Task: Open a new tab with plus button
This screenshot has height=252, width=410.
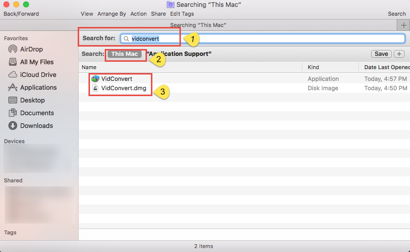Action: tap(404, 25)
